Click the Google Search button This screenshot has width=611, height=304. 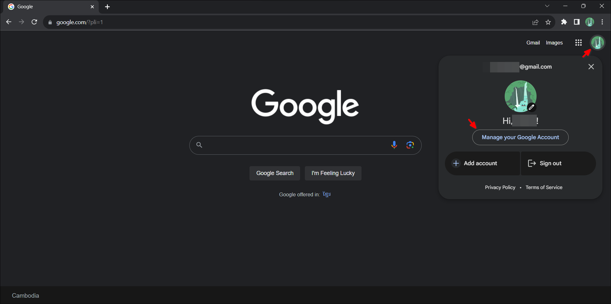(275, 173)
